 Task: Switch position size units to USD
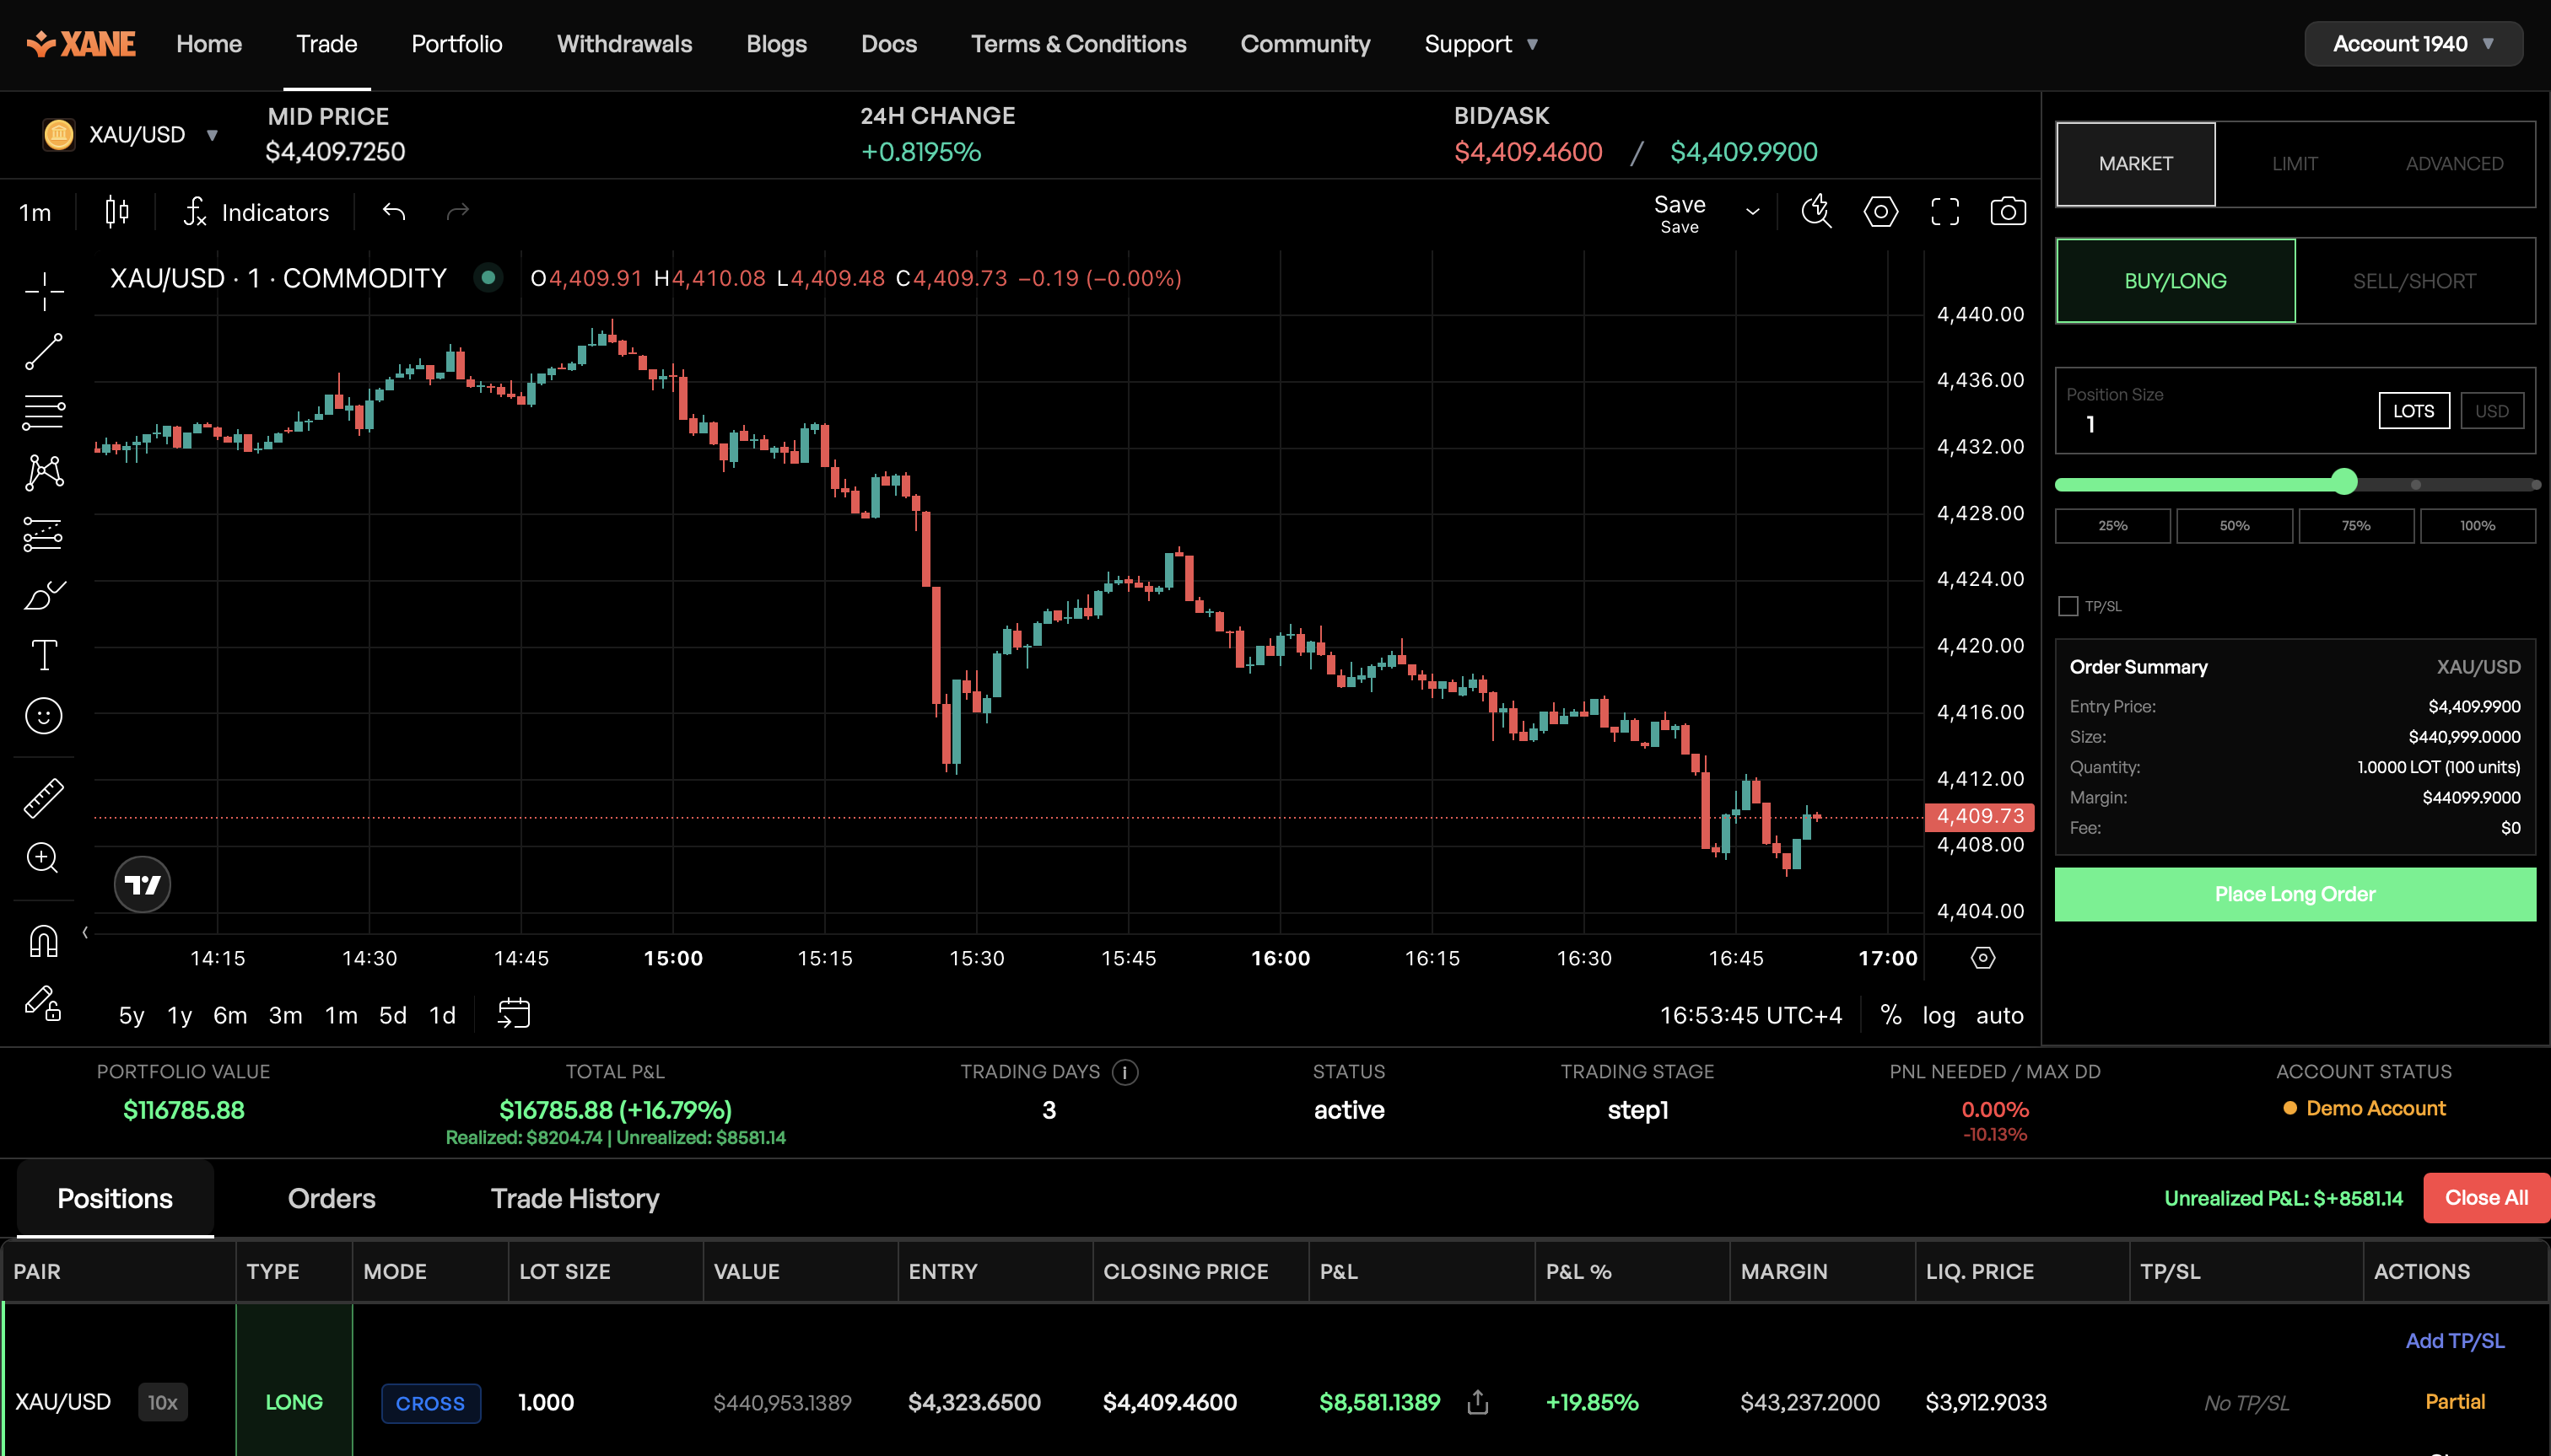(x=2491, y=410)
